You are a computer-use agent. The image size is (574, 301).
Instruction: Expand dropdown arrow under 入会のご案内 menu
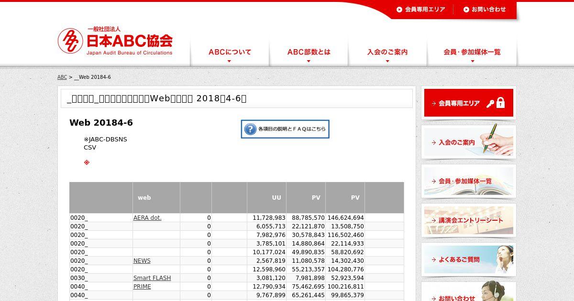click(x=387, y=61)
